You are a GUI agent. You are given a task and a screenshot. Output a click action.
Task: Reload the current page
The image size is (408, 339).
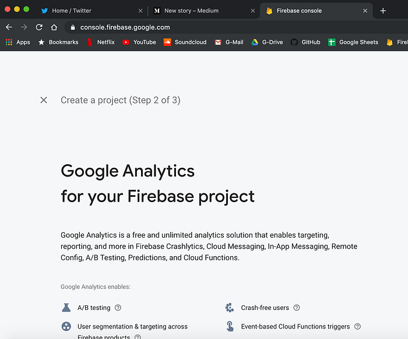(x=39, y=27)
